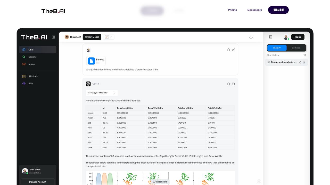Select the History tab
Viewport: 330px width, 185px height.
pyautogui.click(x=277, y=48)
